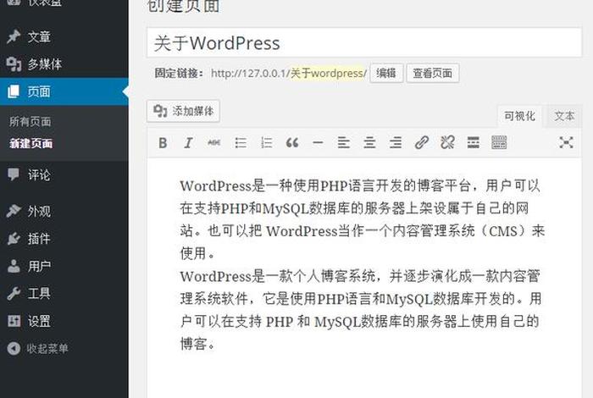Align text left
This screenshot has width=593, height=398.
pos(343,143)
